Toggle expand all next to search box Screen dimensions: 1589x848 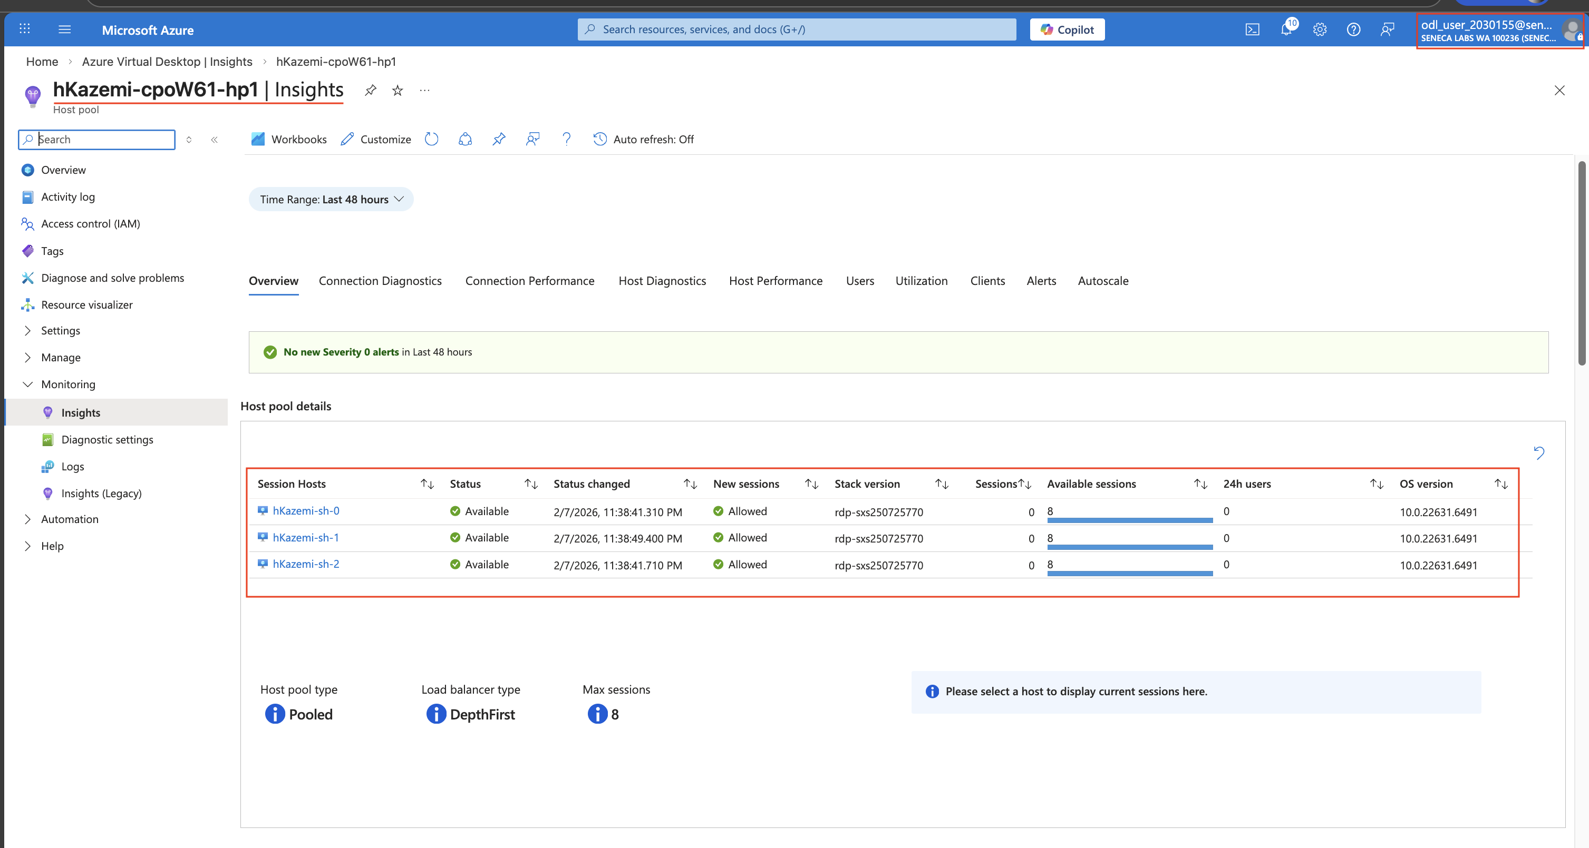click(x=189, y=140)
